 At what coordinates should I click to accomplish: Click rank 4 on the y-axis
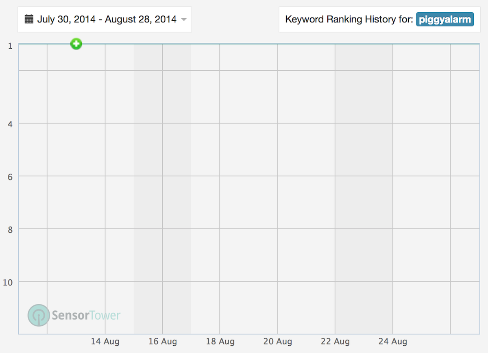tap(10, 124)
